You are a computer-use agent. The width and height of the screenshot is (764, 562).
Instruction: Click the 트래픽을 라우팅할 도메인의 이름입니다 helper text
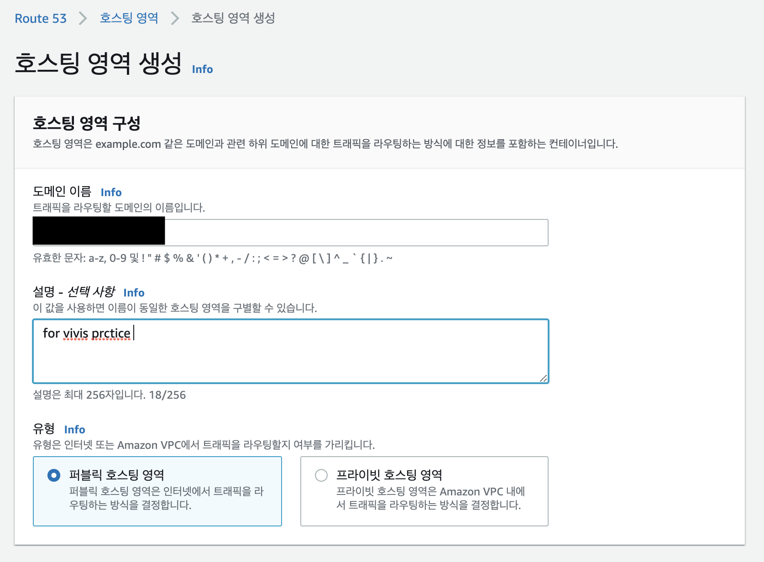[x=119, y=208]
